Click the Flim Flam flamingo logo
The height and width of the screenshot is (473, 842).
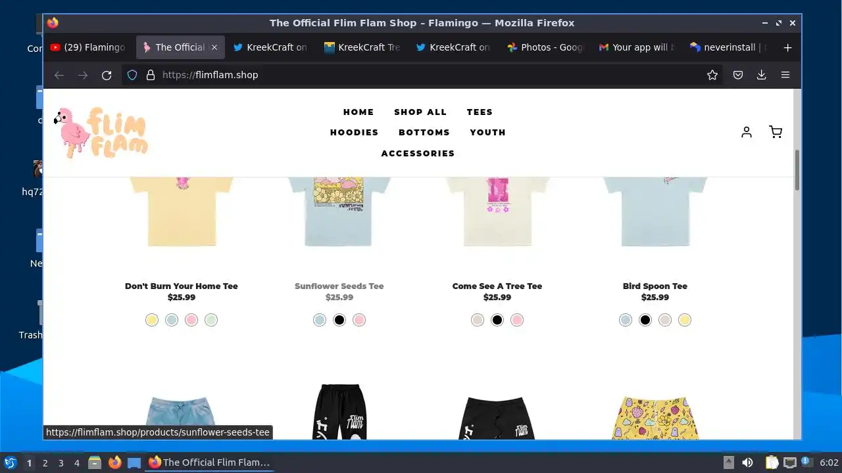(101, 133)
